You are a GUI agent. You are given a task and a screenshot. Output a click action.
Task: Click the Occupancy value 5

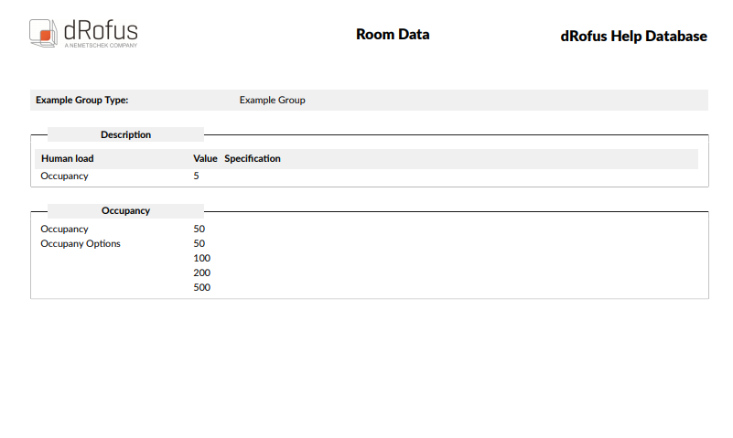tap(196, 176)
